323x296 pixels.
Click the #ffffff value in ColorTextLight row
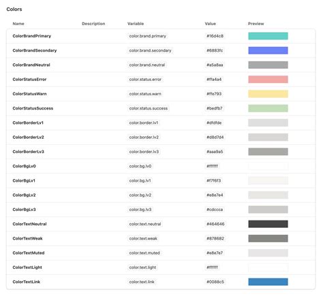pos(212,267)
